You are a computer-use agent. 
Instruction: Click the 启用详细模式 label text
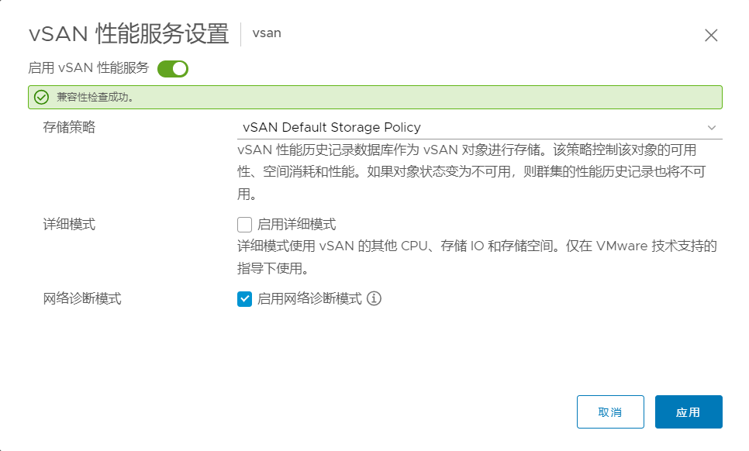297,224
